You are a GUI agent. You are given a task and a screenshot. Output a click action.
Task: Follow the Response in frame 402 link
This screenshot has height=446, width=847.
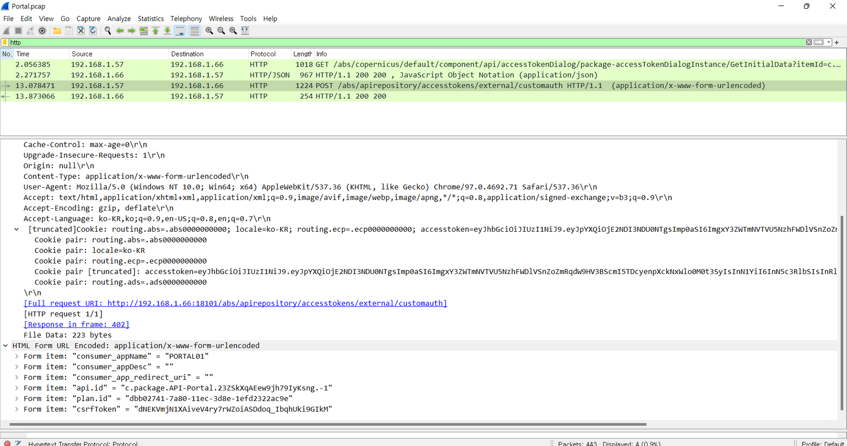76,324
